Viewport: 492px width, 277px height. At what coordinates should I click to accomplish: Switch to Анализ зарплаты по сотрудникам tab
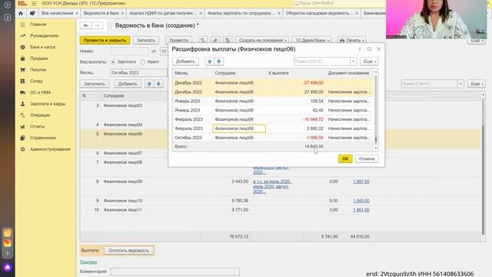241,13
